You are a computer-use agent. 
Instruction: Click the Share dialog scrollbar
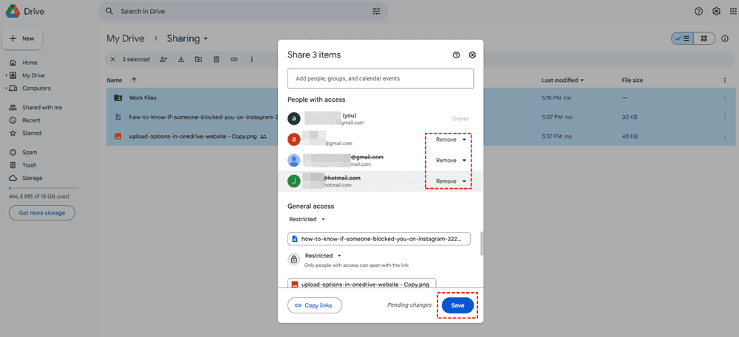click(481, 244)
